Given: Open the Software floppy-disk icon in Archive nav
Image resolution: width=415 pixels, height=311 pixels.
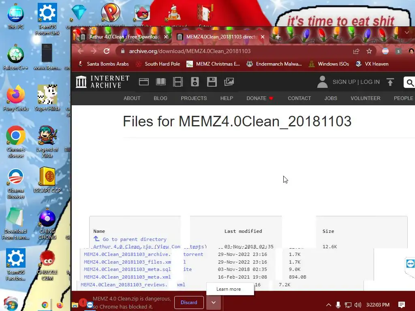Looking at the screenshot, I should click(x=212, y=82).
